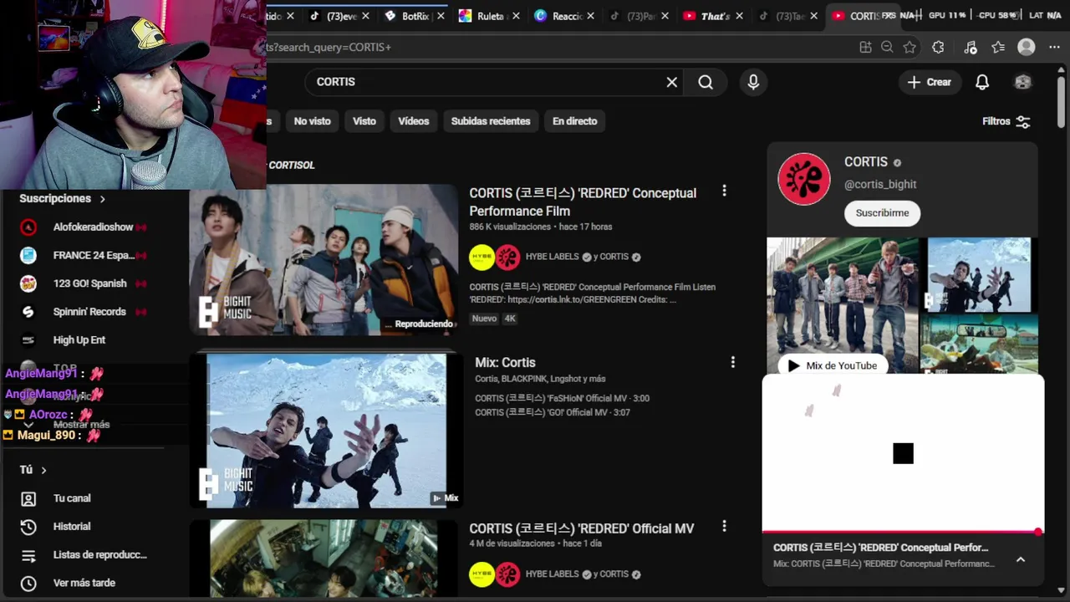Image resolution: width=1070 pixels, height=602 pixels.
Task: Seek on the mini player progress bar
Action: point(903,531)
